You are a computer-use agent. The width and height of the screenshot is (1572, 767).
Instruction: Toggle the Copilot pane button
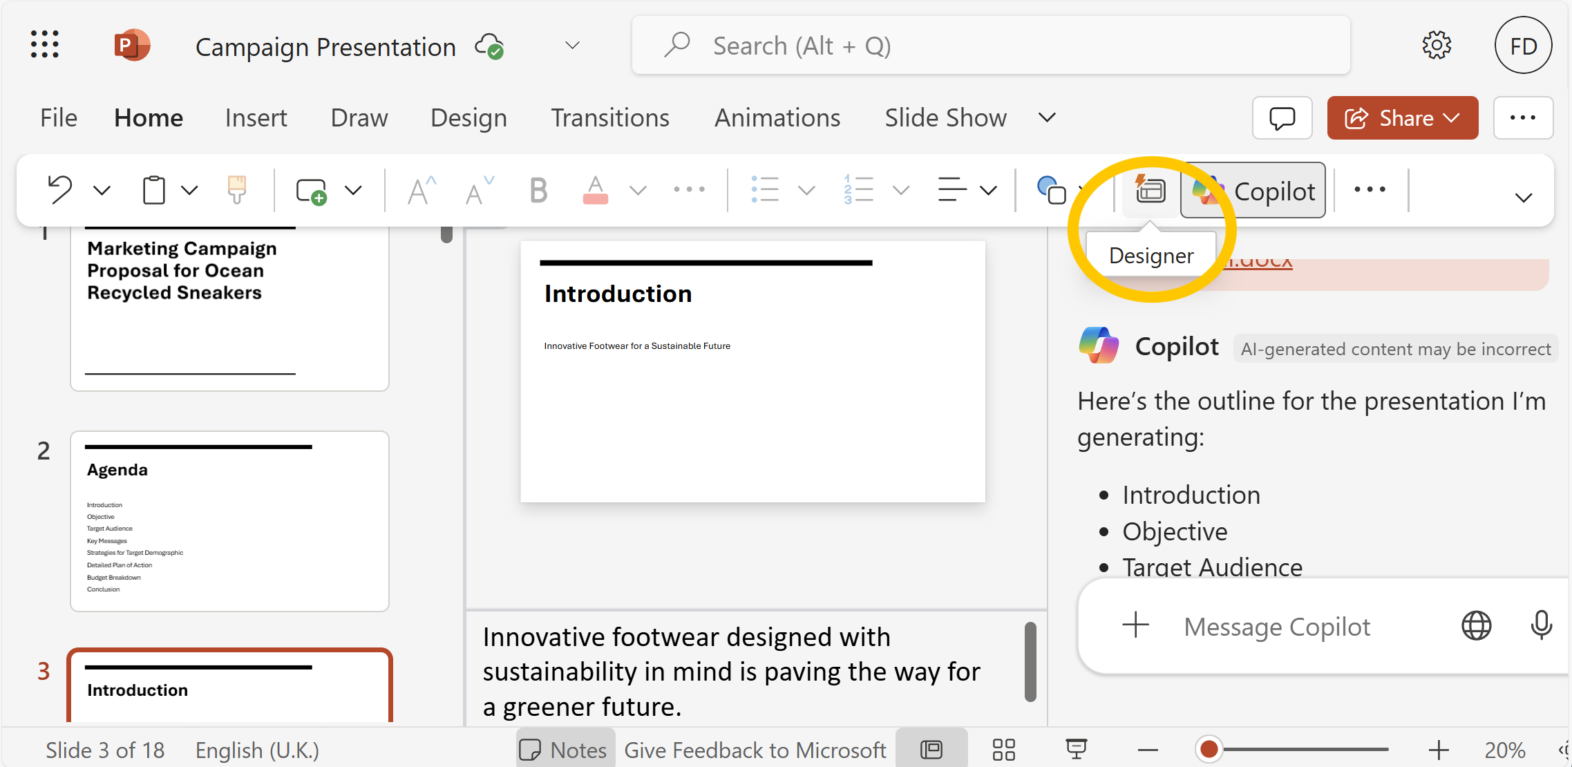[x=1253, y=191]
